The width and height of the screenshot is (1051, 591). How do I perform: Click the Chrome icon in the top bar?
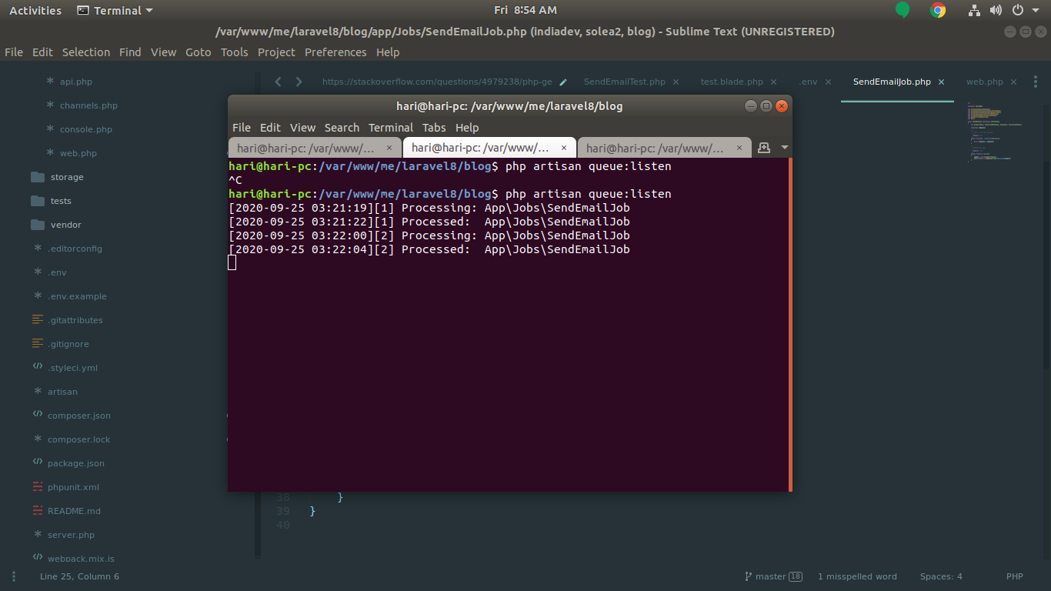click(x=937, y=10)
